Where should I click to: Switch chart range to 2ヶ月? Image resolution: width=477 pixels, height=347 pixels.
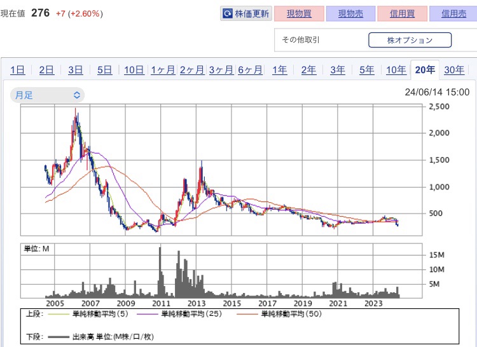coord(192,70)
